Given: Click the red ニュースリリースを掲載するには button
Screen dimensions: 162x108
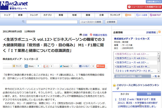Looking at the screenshot, I should (x=145, y=7).
